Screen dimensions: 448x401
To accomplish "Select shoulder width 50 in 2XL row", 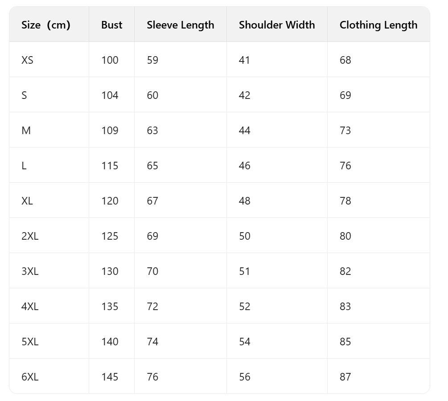I will pyautogui.click(x=245, y=236).
